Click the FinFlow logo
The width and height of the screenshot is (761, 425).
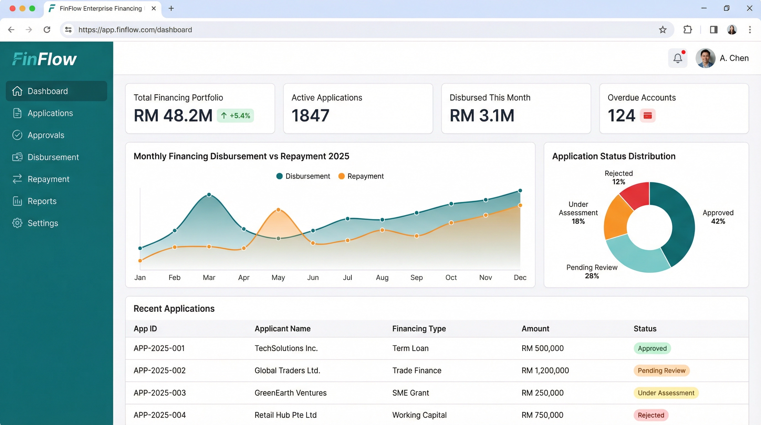(44, 58)
